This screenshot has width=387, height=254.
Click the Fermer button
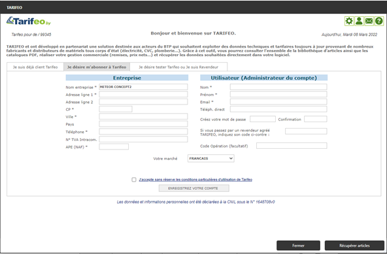(298, 246)
